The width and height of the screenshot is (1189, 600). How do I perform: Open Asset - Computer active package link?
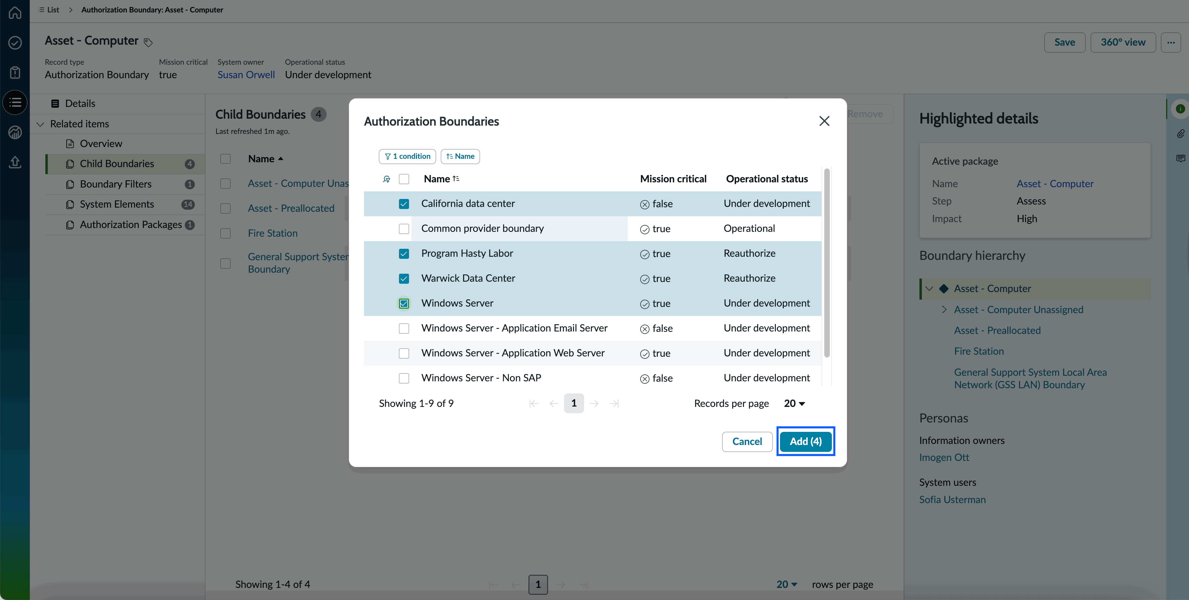coord(1055,184)
